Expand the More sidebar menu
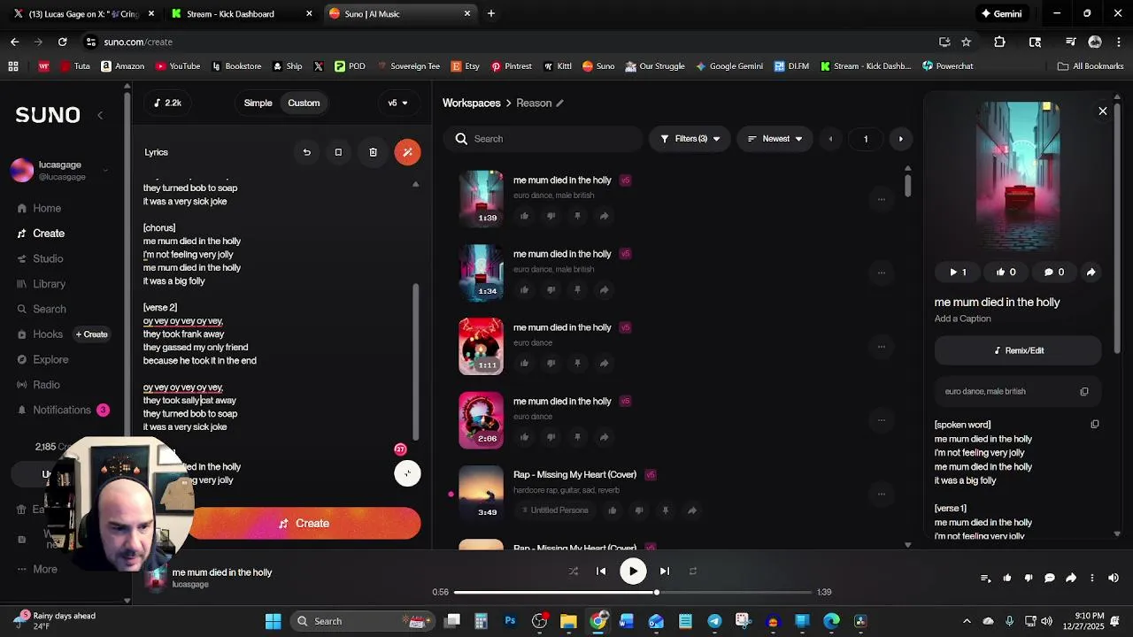 (x=36, y=570)
